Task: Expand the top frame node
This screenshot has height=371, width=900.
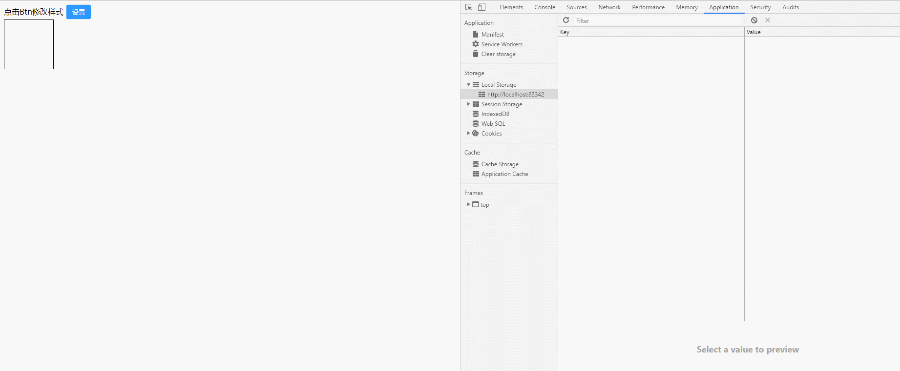Action: click(x=468, y=205)
